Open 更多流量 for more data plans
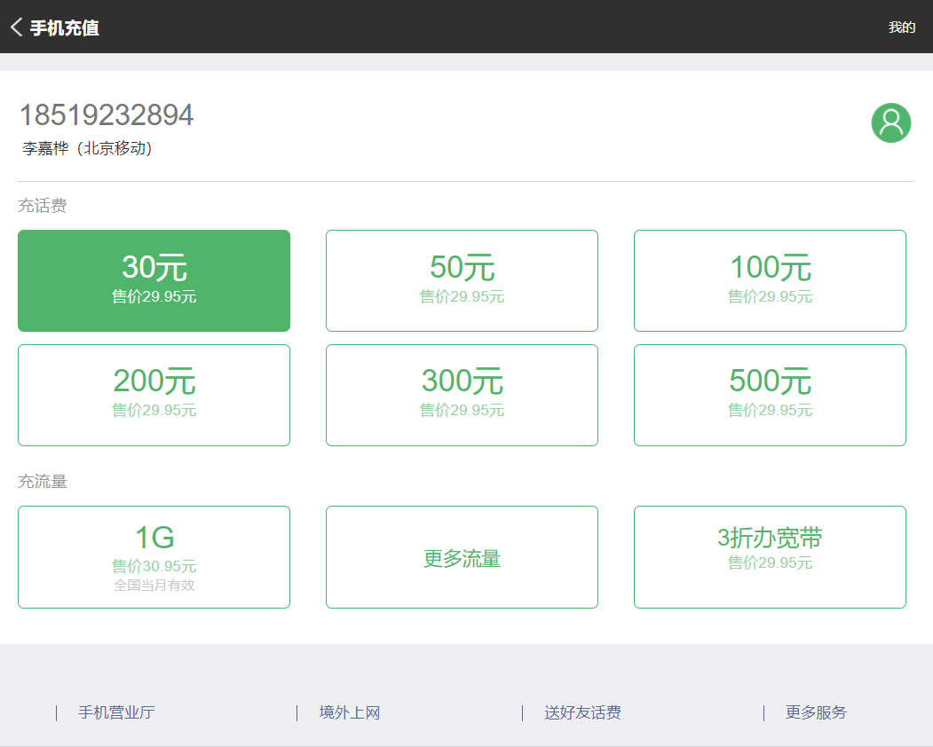 (462, 557)
